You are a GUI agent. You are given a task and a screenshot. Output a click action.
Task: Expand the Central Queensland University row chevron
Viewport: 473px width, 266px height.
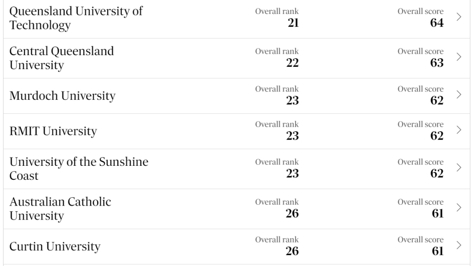coord(459,57)
